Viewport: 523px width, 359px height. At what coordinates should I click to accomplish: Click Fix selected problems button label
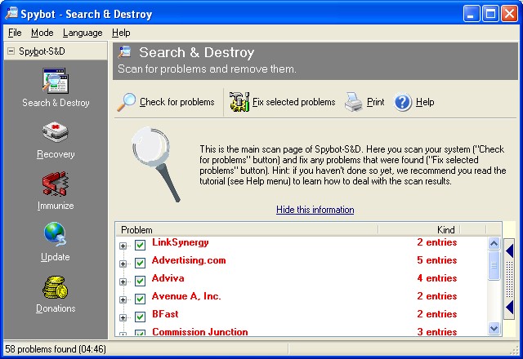click(x=293, y=102)
